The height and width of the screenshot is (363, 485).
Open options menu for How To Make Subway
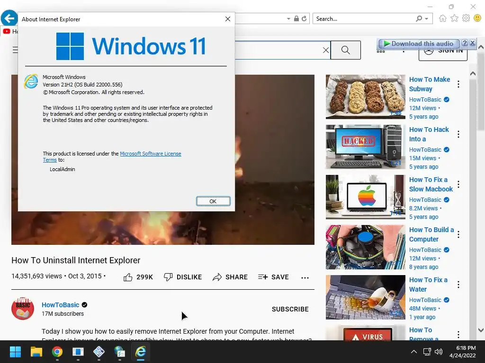pyautogui.click(x=458, y=84)
